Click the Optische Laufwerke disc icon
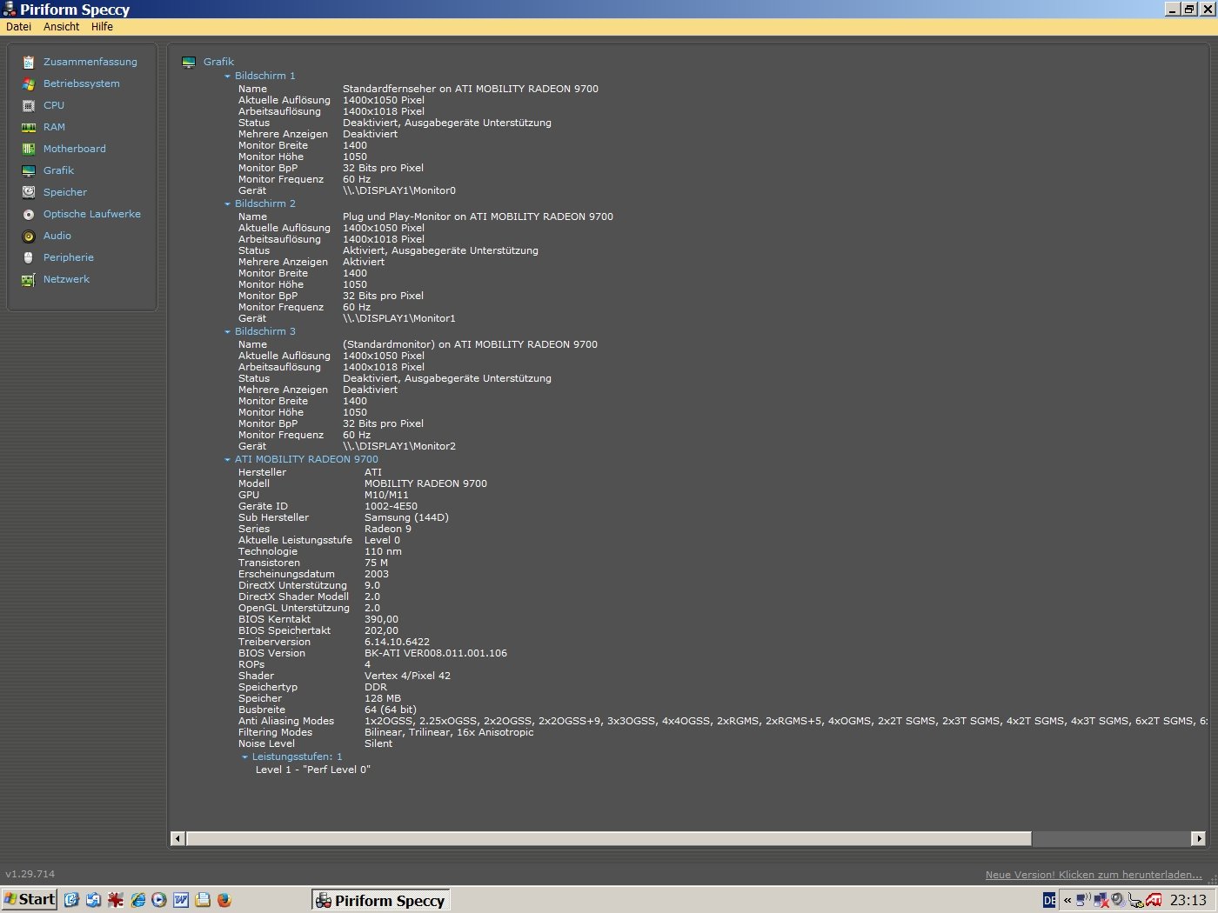Screen dimensions: 1218x913 point(29,215)
